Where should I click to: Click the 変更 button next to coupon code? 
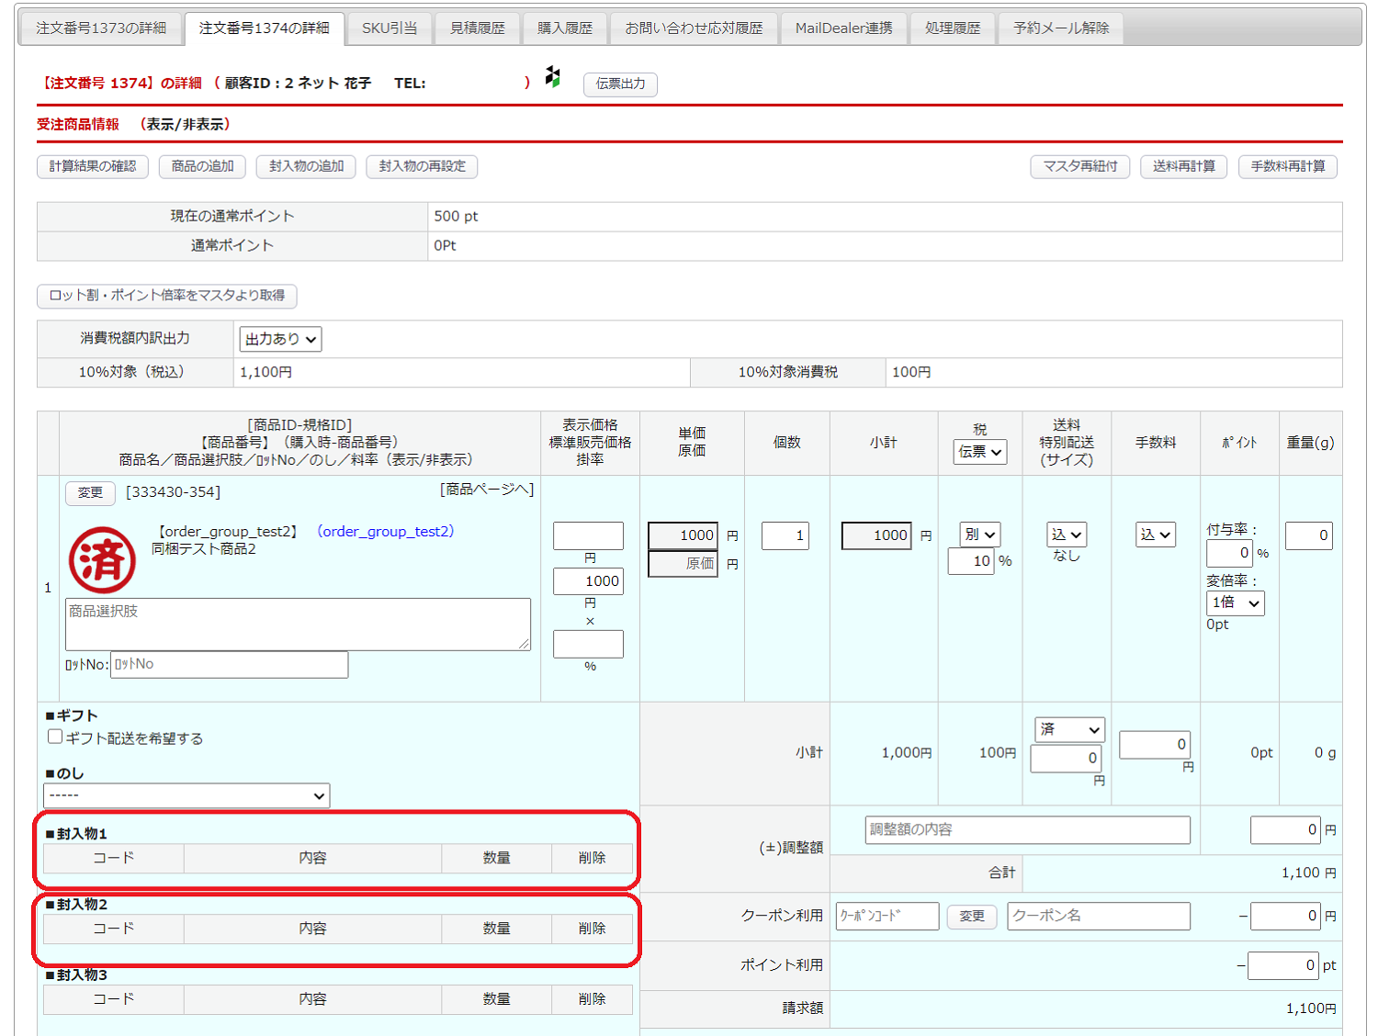pyautogui.click(x=971, y=916)
